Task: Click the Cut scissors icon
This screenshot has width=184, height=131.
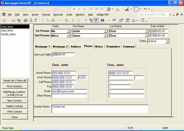Action: [x=42, y=20]
